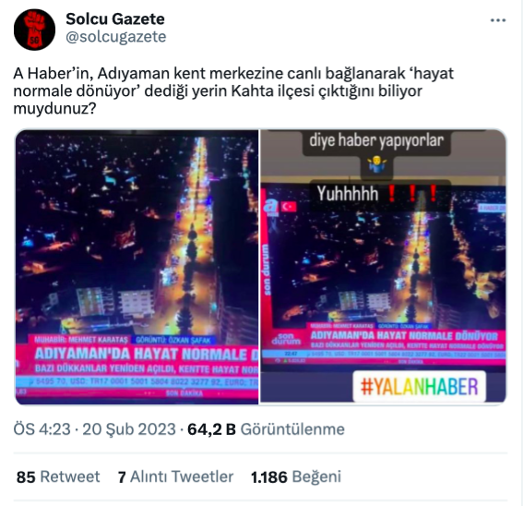Open the 64,2 B Görüntülenme view count
This screenshot has width=523, height=506.
click(266, 429)
